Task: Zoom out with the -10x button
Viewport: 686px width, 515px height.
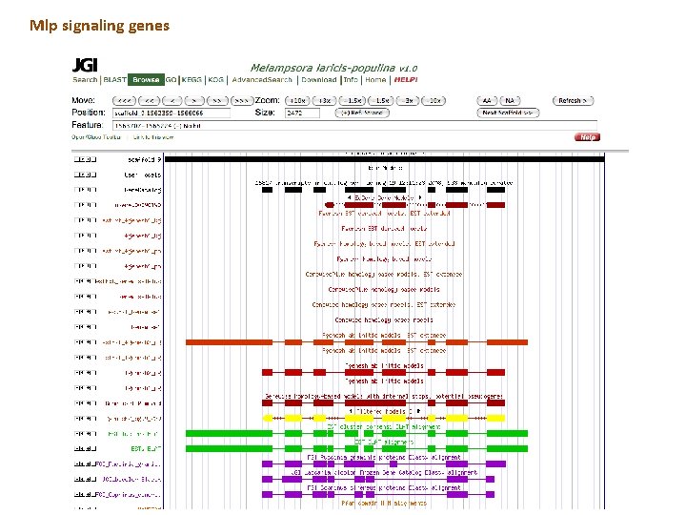Action: [x=434, y=101]
